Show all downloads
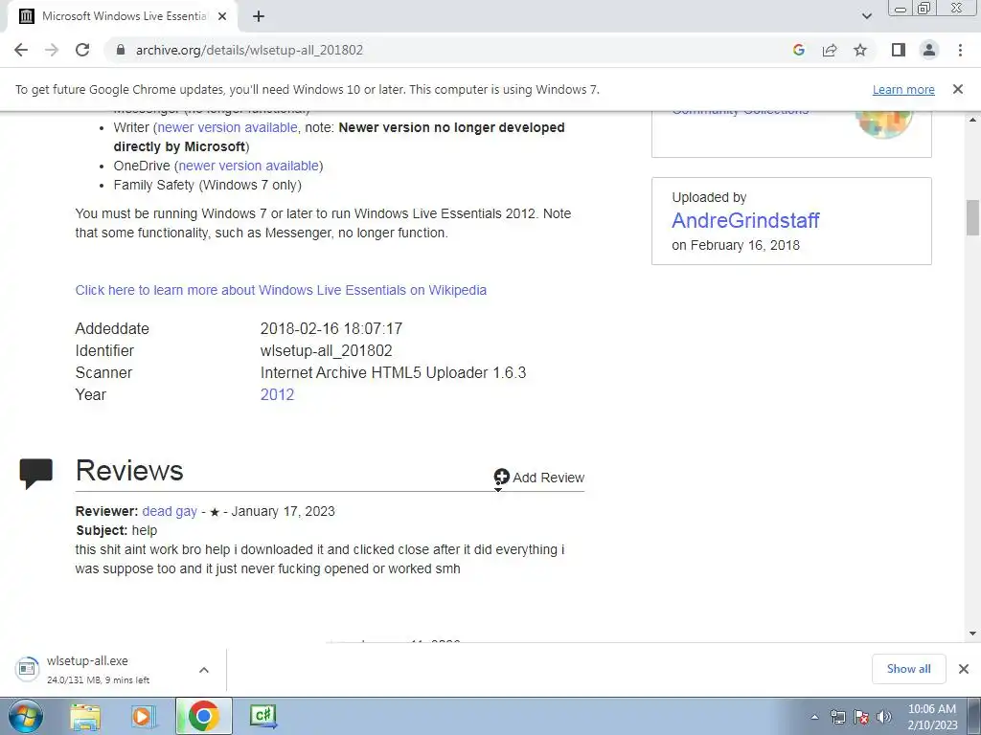The height and width of the screenshot is (735, 981). click(908, 669)
